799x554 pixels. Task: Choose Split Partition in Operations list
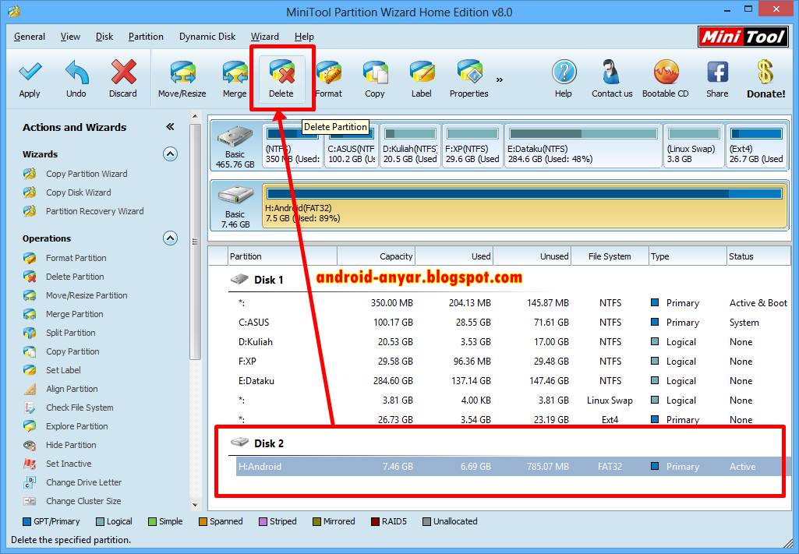[70, 333]
